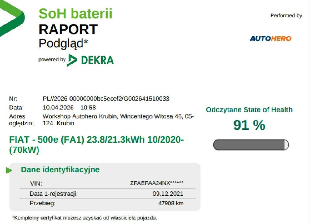The width and height of the screenshot is (310, 224).
Task: Click report number PL//2026-00000000bc5ecef2/G002641510033
Action: tap(106, 99)
